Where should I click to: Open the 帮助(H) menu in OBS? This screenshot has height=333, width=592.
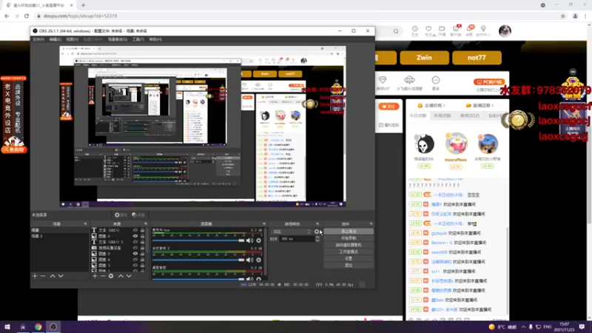coord(155,39)
